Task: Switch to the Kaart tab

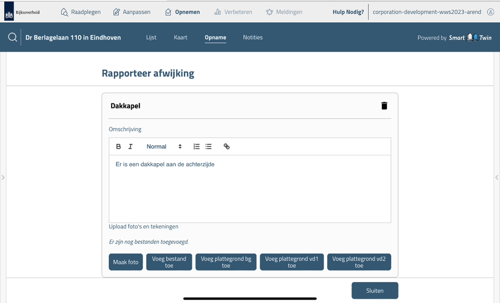Action: pyautogui.click(x=181, y=37)
